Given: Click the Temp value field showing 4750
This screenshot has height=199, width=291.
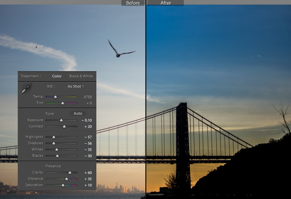Looking at the screenshot, I should [87, 97].
